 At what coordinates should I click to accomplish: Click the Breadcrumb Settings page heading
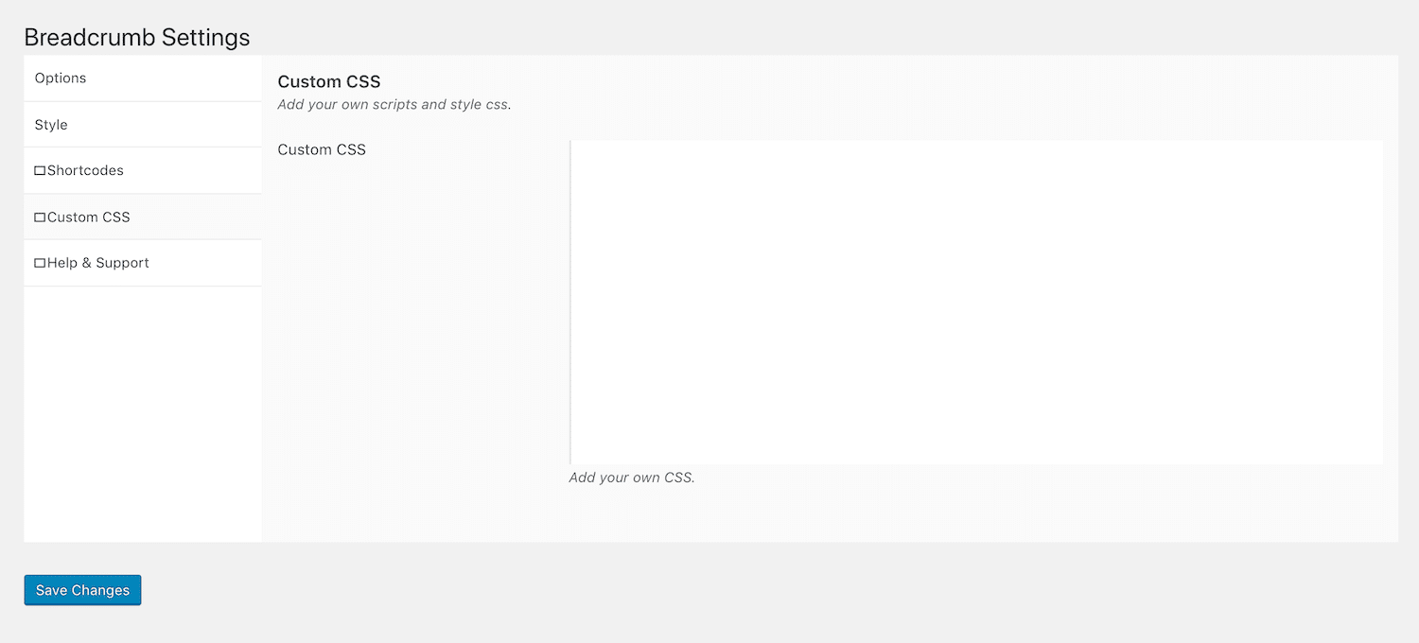pyautogui.click(x=137, y=37)
